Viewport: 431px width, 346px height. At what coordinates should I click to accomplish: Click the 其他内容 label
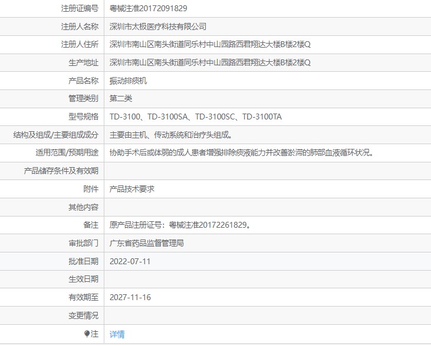click(x=84, y=207)
